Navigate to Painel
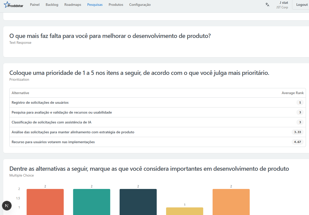Screen dimensions: 309x215 35,5
